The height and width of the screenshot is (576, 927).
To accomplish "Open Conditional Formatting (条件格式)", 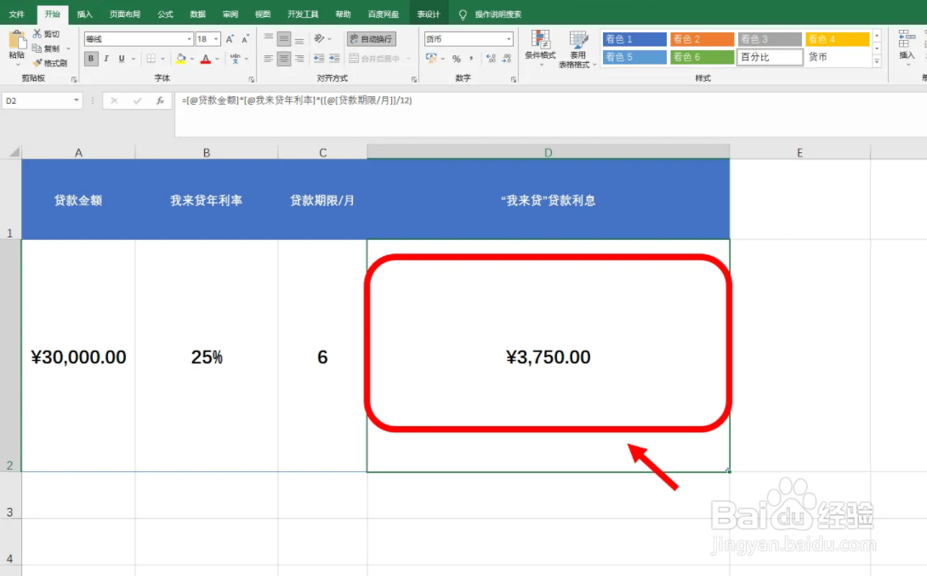I will coord(540,47).
